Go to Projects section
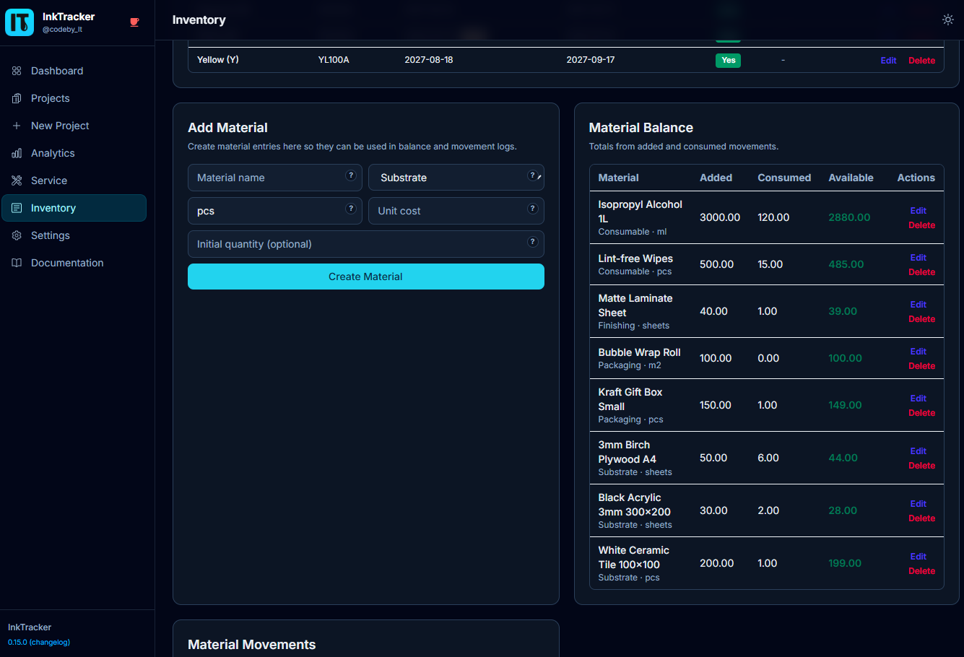Viewport: 964px width, 657px height. click(x=74, y=98)
